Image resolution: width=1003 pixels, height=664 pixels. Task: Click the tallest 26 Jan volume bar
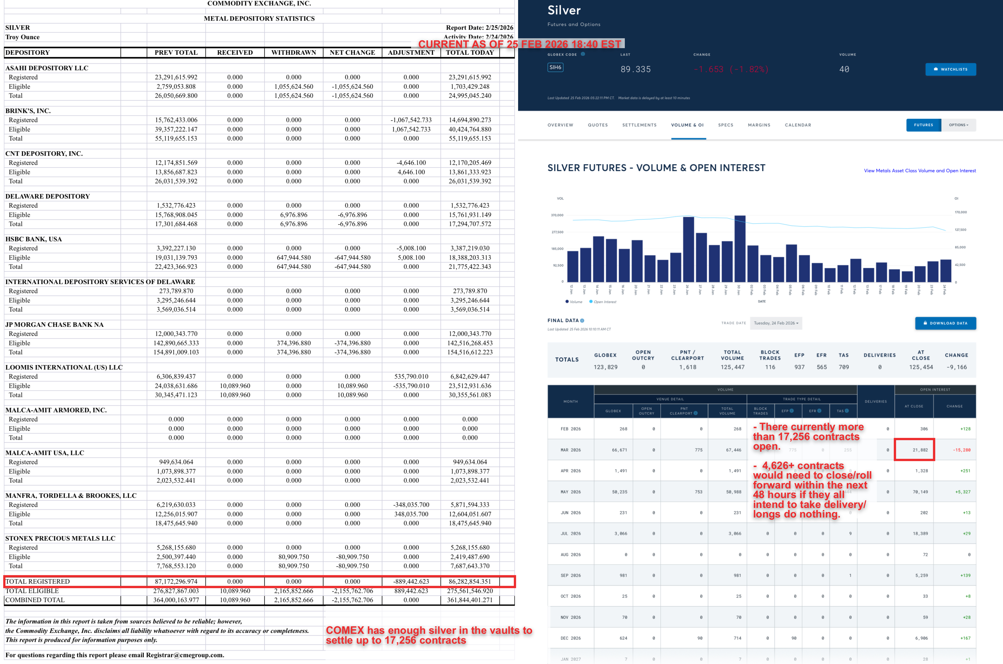point(688,249)
